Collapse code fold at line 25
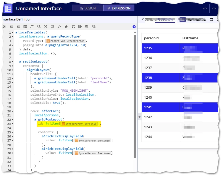The width and height of the screenshot is (222, 176). point(13,132)
